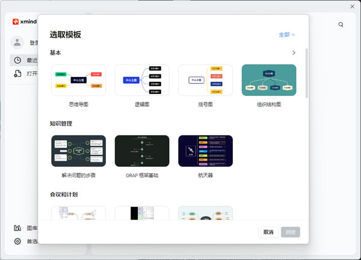Close the window with the X icon

coord(353,6)
